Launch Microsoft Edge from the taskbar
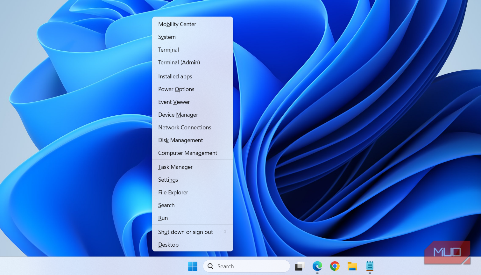Viewport: 481px width, 275px height. (317, 266)
